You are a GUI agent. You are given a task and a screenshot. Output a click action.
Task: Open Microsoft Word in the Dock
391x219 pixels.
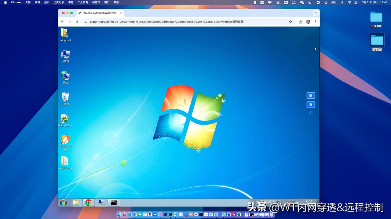point(228,214)
